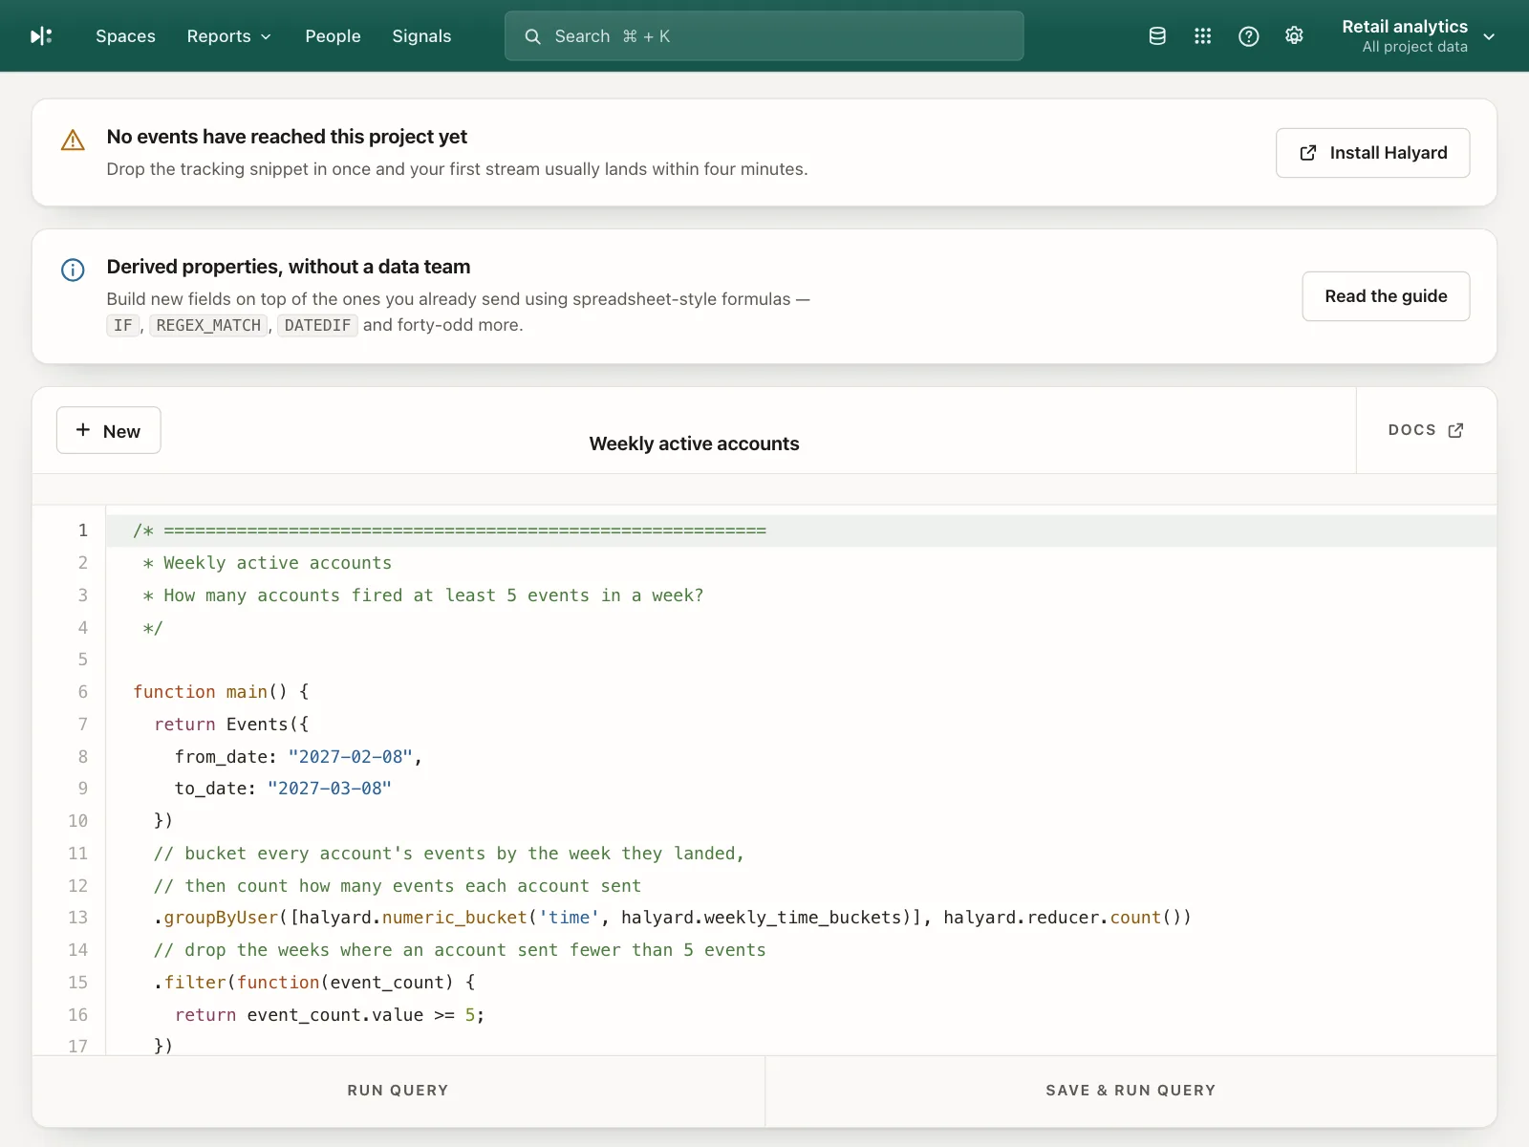The height and width of the screenshot is (1147, 1529).
Task: Click comment "drop the weeks where" line
Action: [x=460, y=950]
